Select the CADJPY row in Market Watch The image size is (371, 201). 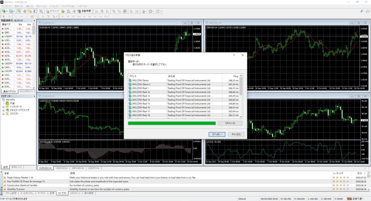point(17,63)
